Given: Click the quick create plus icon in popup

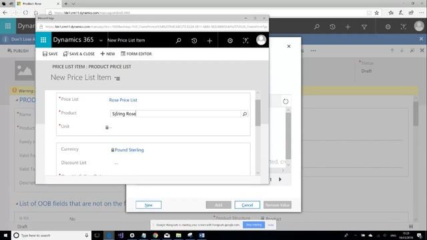Looking at the screenshot, I should pyautogui.click(x=209, y=41).
